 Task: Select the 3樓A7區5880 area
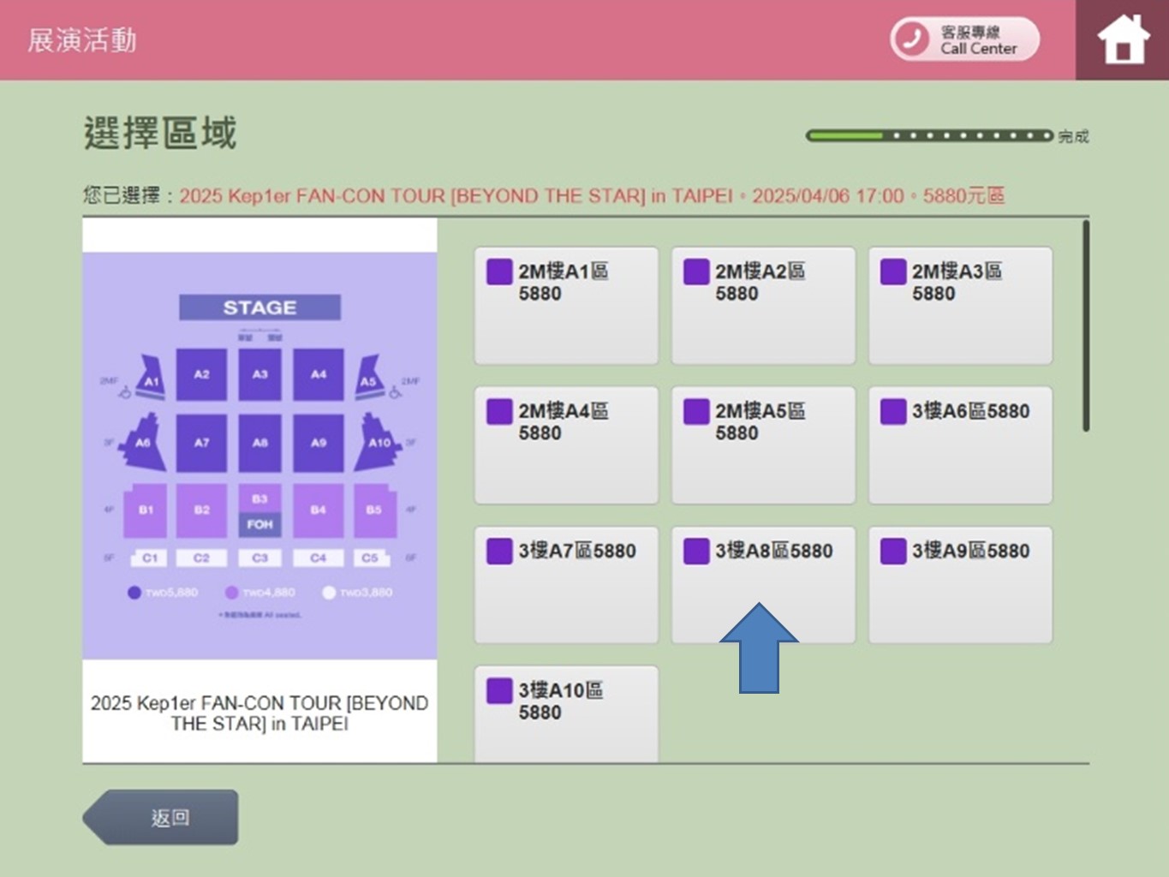[567, 585]
